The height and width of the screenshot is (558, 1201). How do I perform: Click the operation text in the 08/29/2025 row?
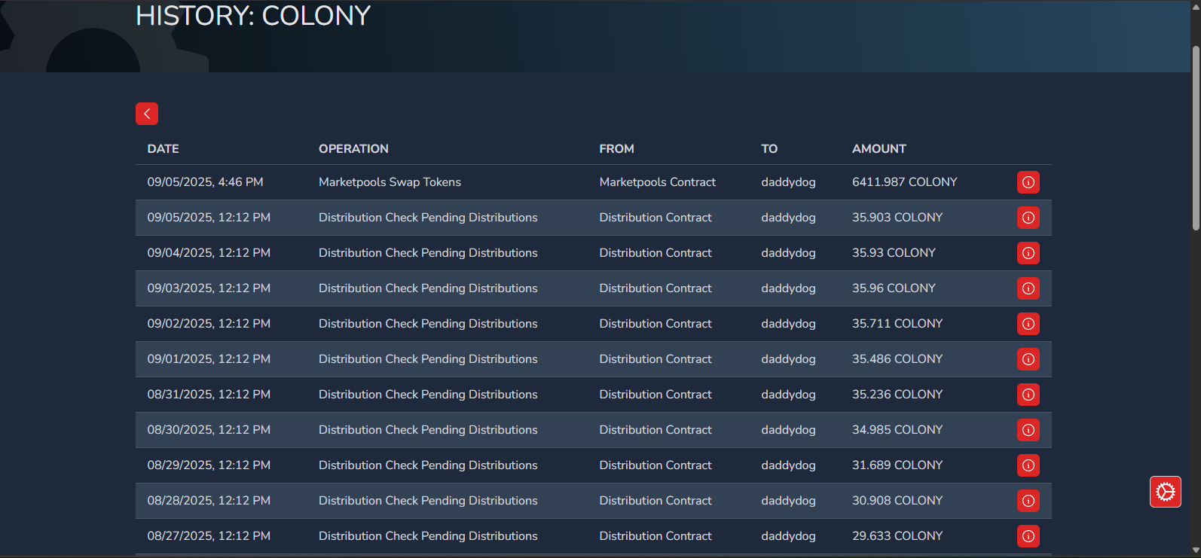pyautogui.click(x=428, y=465)
